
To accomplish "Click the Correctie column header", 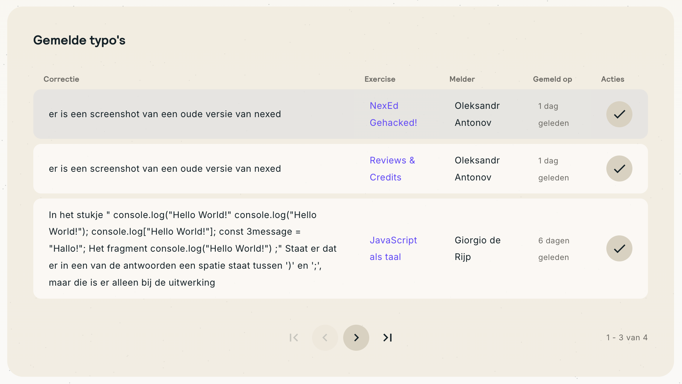I will [61, 79].
